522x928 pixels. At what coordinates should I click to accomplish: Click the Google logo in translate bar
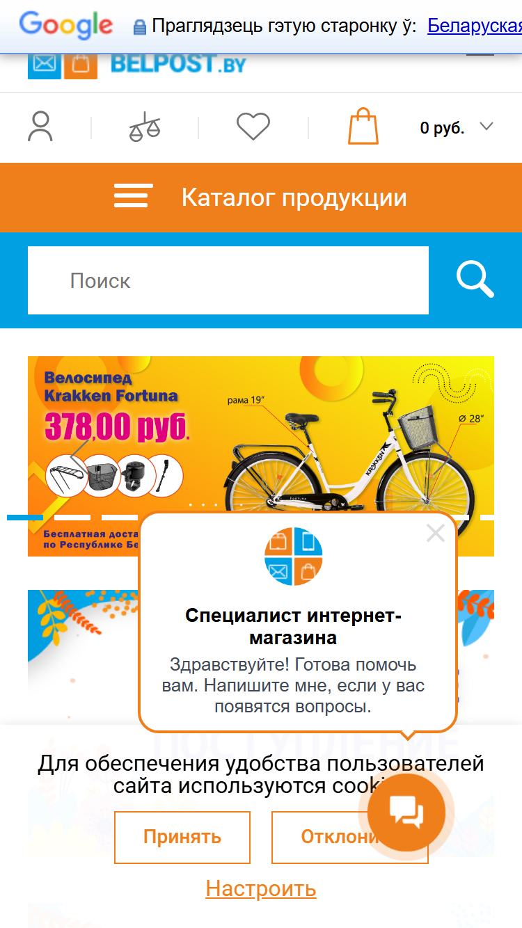[x=66, y=26]
